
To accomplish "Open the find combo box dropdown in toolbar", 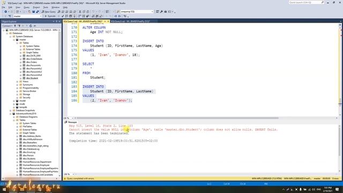I will (x=152, y=12).
